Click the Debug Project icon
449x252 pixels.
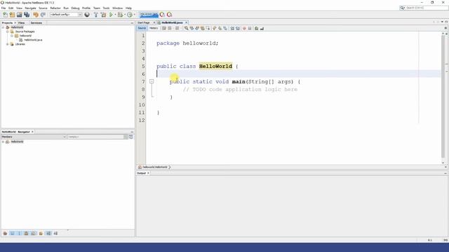pyautogui.click(x=121, y=15)
